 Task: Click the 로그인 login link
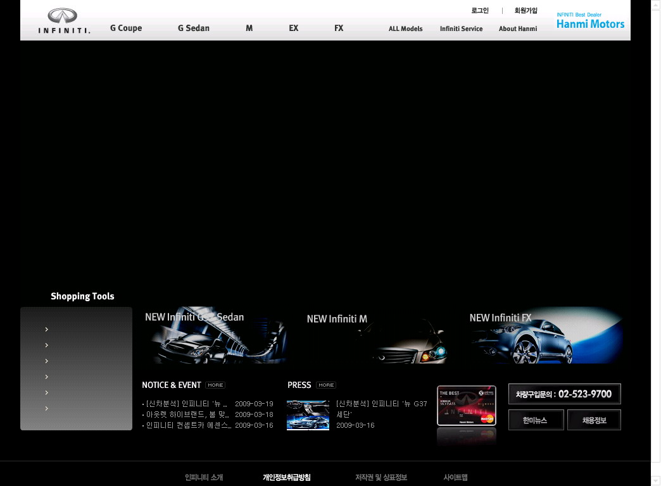point(480,11)
